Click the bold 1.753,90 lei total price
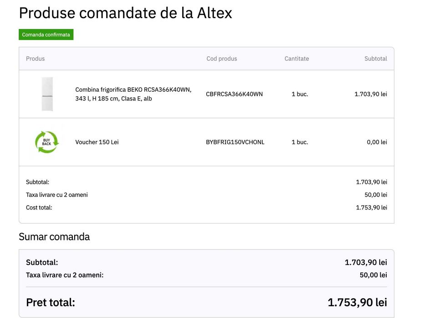 click(357, 303)
